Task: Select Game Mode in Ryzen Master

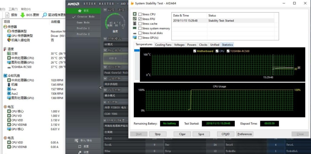Action: pyautogui.click(x=83, y=23)
